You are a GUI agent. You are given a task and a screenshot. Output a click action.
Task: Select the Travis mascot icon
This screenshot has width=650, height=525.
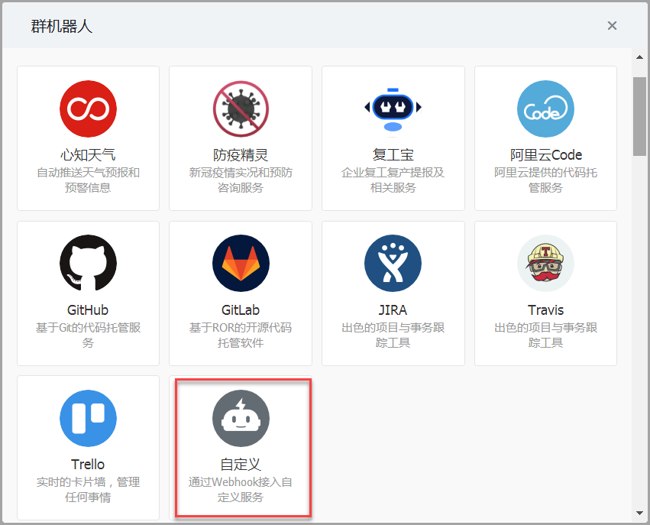(545, 264)
